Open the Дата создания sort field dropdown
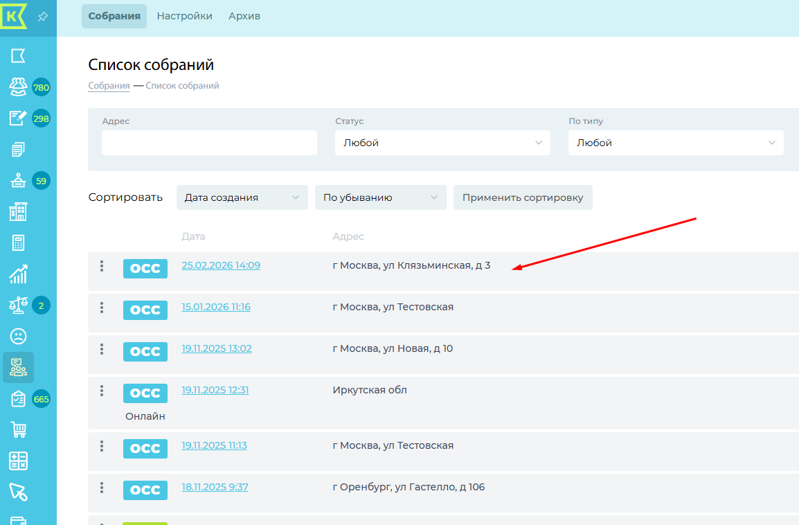Viewport: 799px width, 525px height. pyautogui.click(x=242, y=197)
